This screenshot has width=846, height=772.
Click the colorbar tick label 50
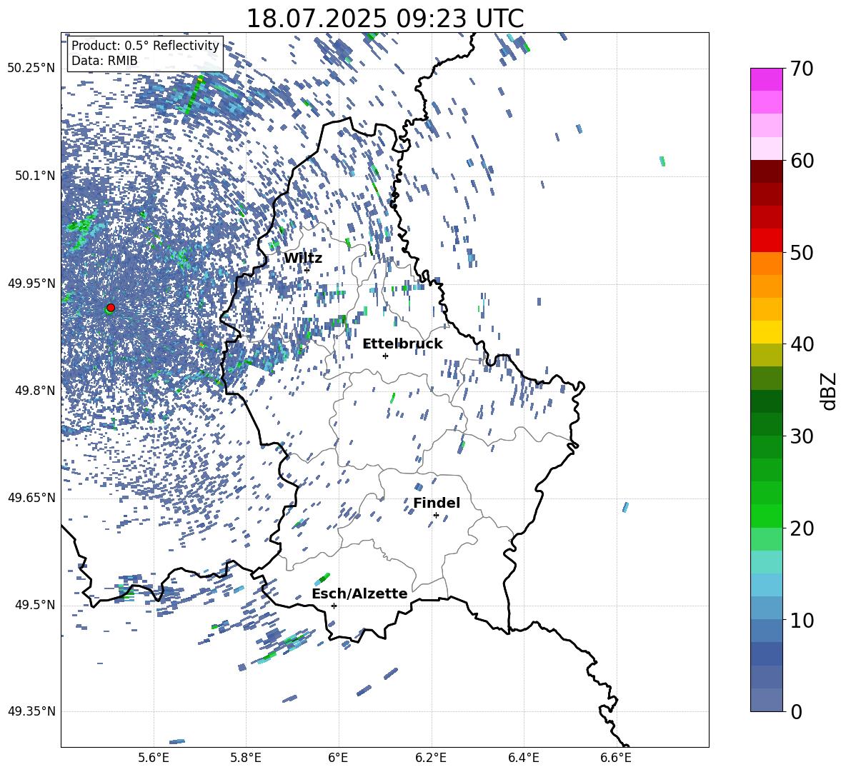[x=802, y=253]
